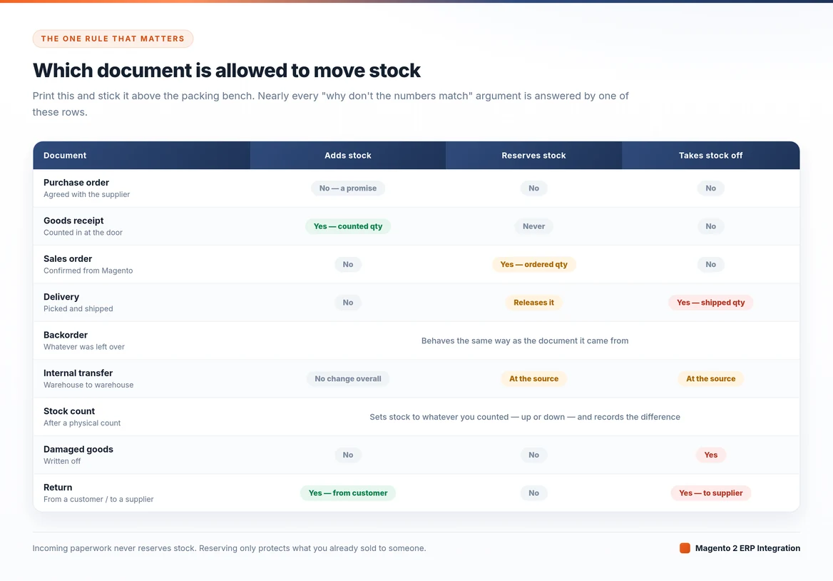Click 'No' under Takes stock off in Goods receipt row
Viewport: 833px width, 581px height.
pyautogui.click(x=711, y=226)
